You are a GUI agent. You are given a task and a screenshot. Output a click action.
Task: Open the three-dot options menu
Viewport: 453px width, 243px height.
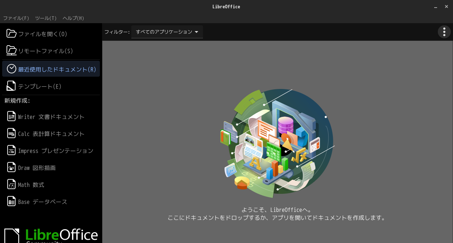point(444,32)
